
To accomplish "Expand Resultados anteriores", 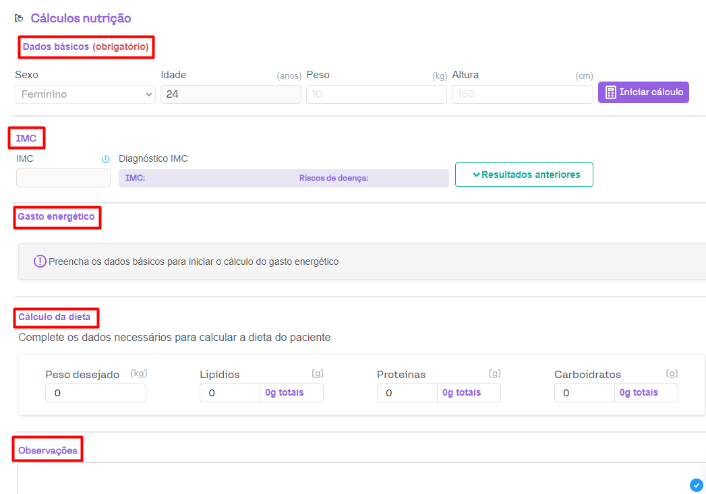I will [524, 175].
